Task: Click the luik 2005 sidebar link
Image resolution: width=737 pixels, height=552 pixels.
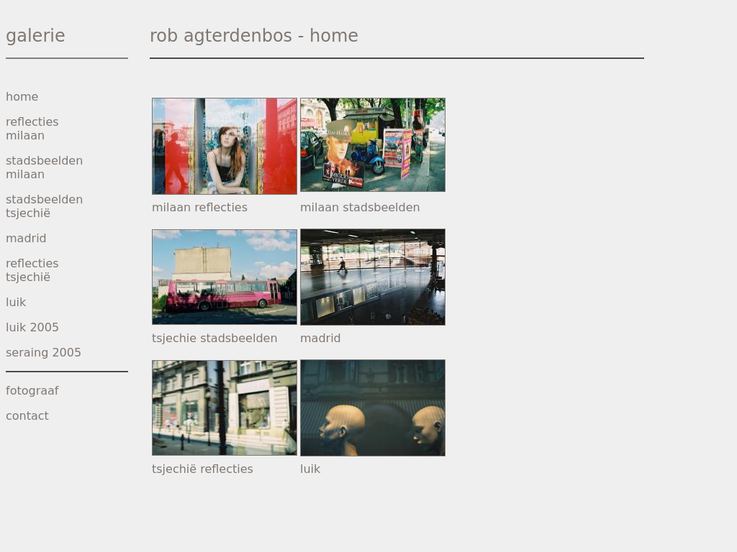Action: click(x=32, y=327)
